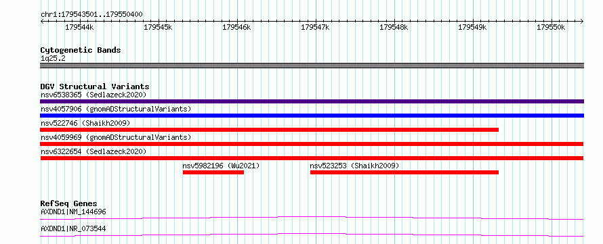The image size is (603, 244).
Task: Click the 179549k ruler tick label
Action: [x=473, y=28]
